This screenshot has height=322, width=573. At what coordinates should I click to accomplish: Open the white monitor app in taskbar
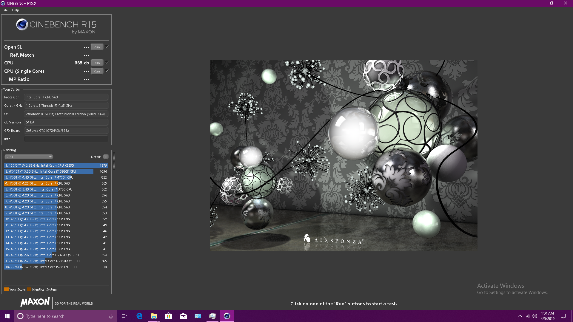pyautogui.click(x=212, y=316)
